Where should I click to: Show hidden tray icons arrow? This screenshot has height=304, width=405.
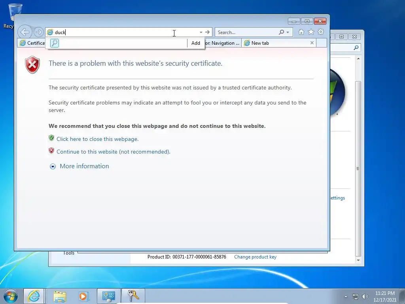click(x=346, y=296)
